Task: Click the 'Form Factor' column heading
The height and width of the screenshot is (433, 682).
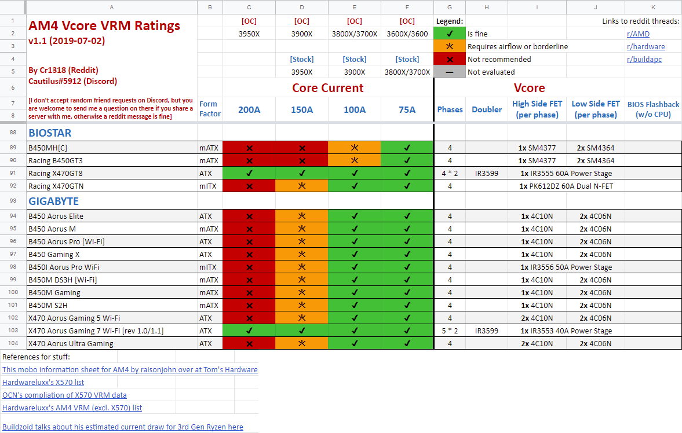Action: (210, 109)
